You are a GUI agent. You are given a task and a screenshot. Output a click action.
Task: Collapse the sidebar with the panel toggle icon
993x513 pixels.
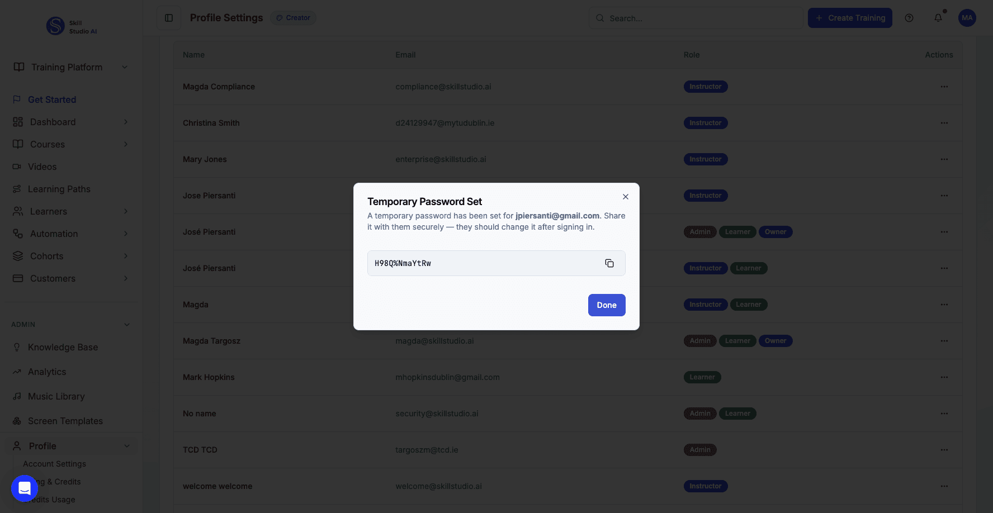168,17
